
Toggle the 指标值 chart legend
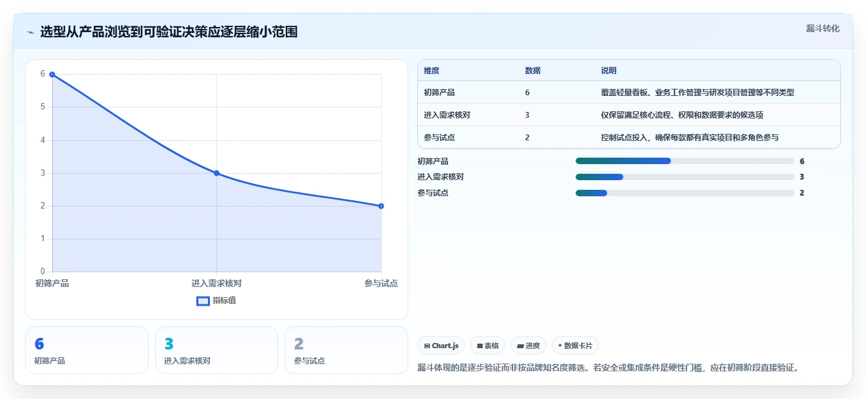click(x=216, y=301)
